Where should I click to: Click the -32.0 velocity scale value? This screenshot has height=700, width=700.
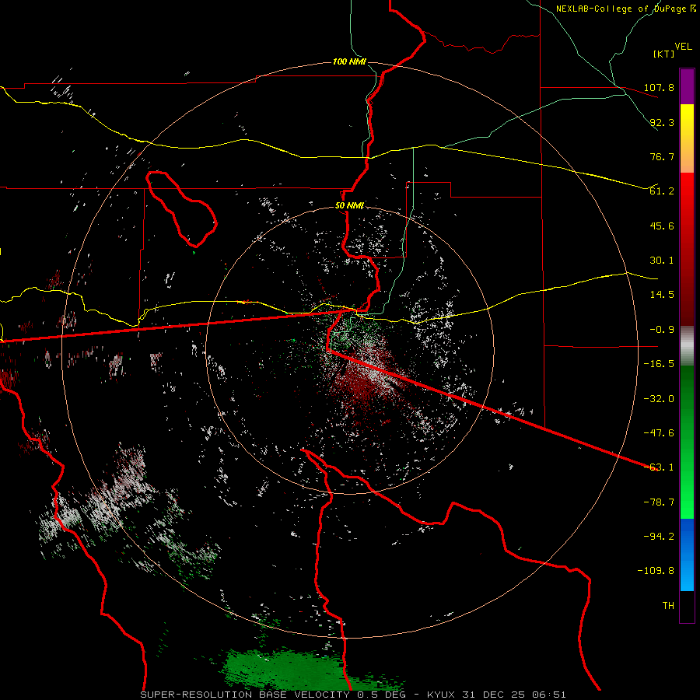point(659,399)
